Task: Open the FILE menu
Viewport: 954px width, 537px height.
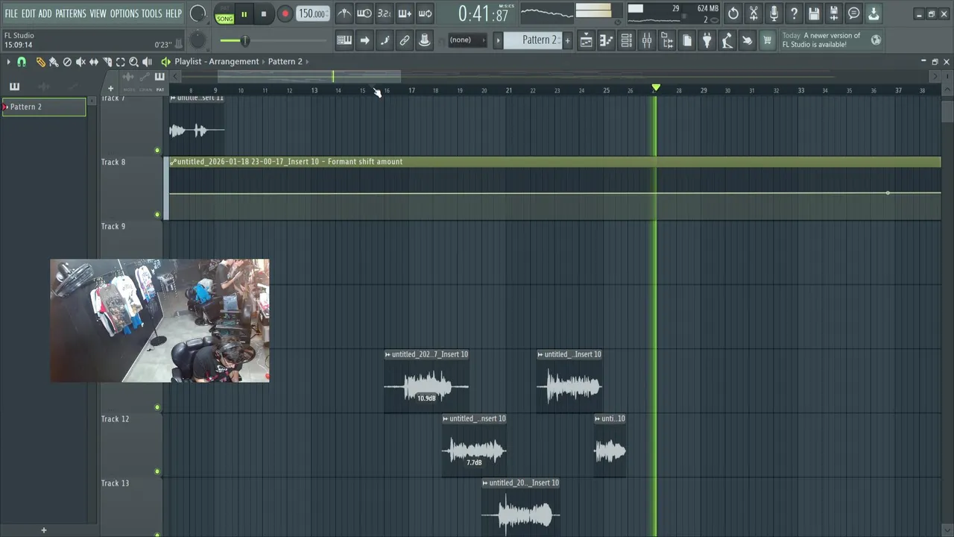Action: [x=11, y=13]
